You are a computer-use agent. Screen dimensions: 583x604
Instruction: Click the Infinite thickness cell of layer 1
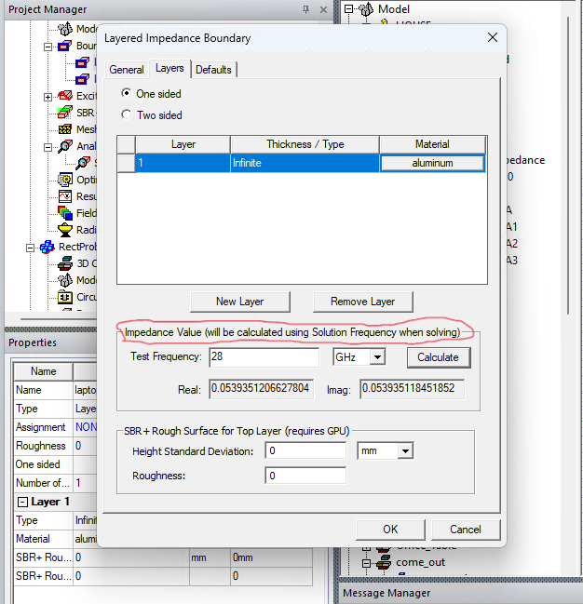[305, 163]
